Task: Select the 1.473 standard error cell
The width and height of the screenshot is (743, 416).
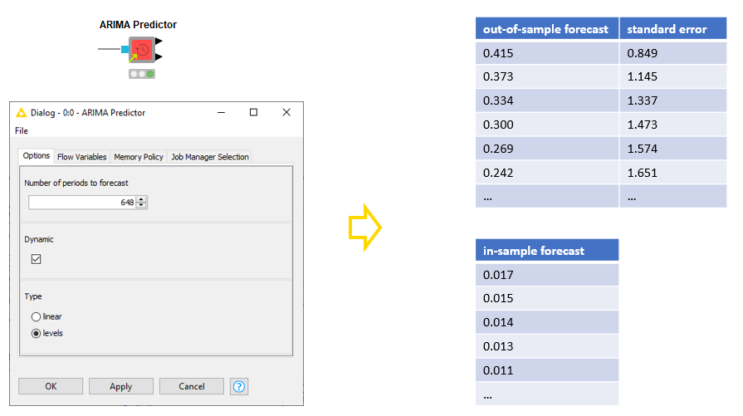Action: [673, 125]
